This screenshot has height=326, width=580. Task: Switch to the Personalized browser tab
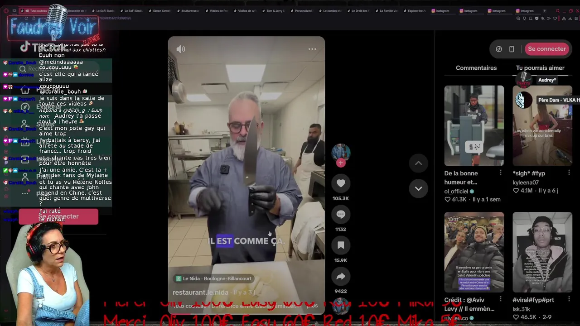click(302, 11)
